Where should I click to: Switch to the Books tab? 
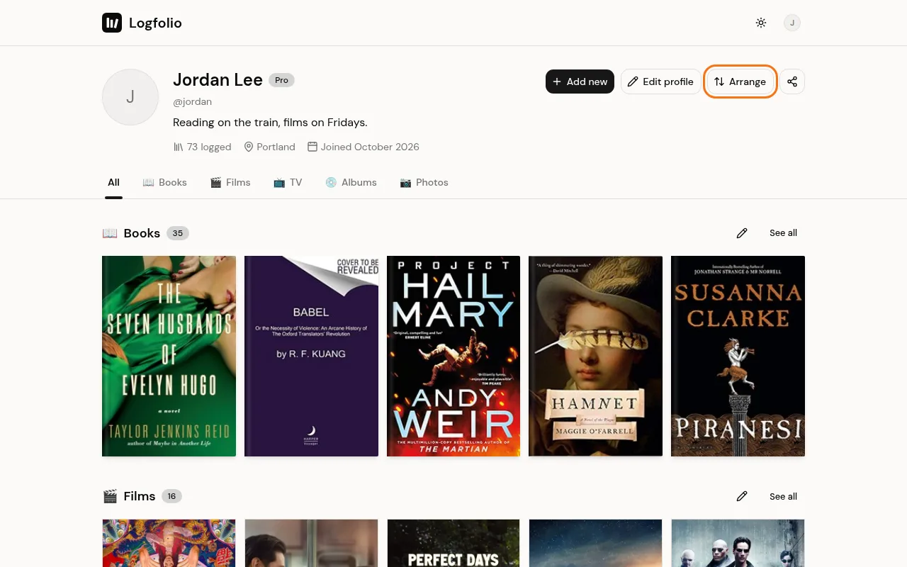pos(164,182)
